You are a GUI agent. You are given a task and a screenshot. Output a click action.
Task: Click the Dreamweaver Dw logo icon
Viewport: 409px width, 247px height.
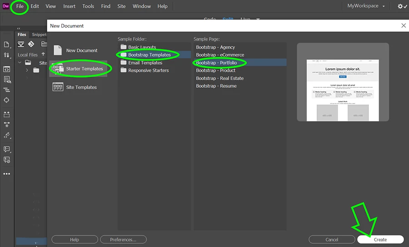pos(6,6)
